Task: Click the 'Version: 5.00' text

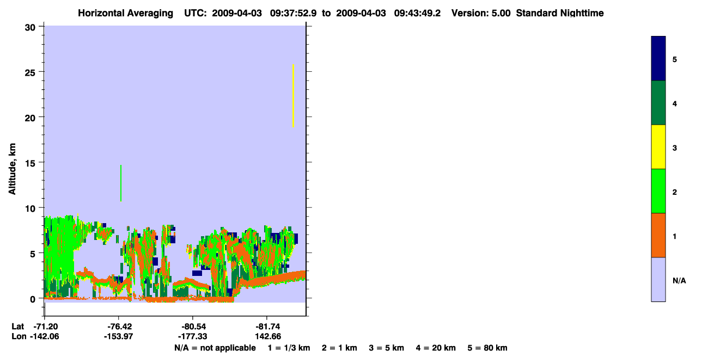Action: click(x=481, y=13)
